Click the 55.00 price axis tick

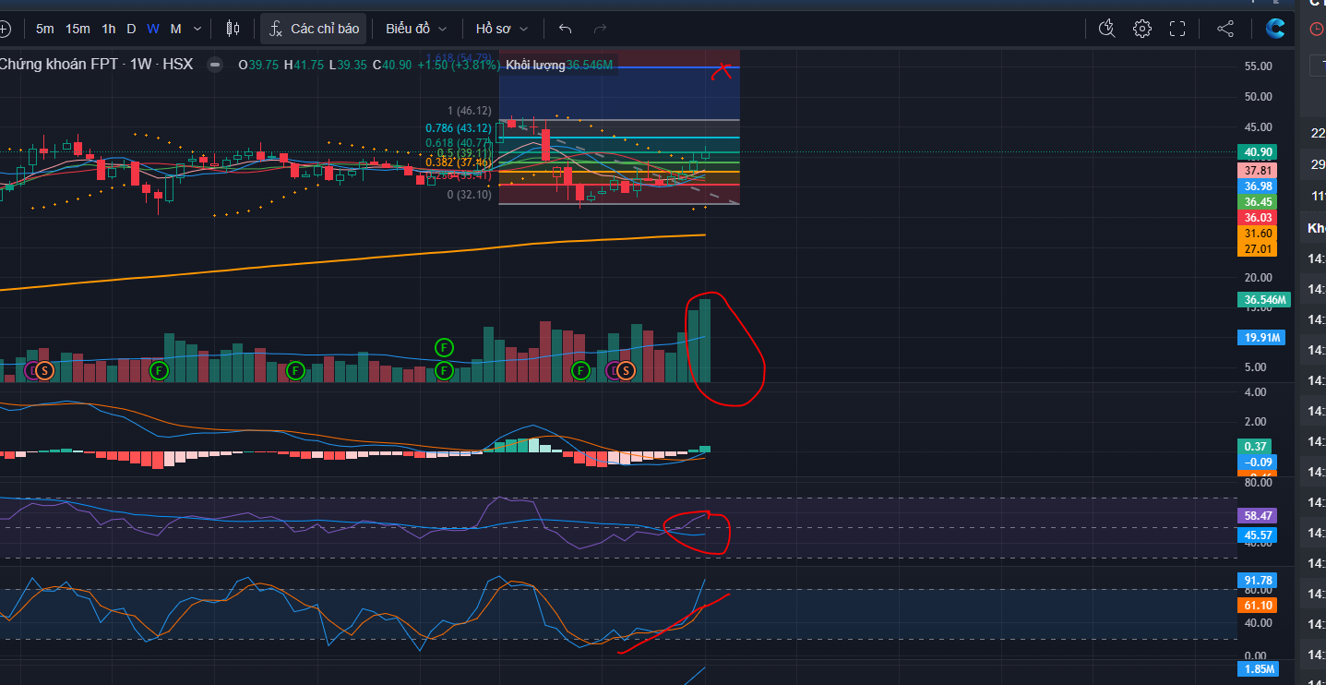(1259, 66)
